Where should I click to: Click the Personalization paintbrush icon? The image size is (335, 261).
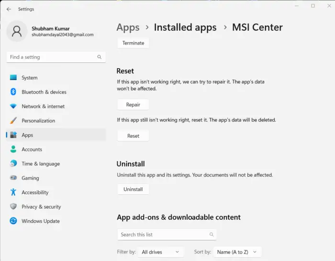click(x=13, y=120)
